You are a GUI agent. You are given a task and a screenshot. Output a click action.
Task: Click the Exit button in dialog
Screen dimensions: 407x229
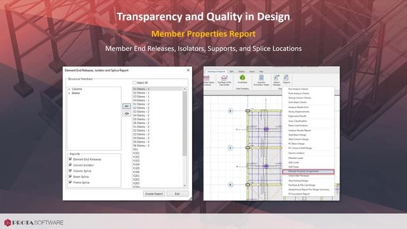click(x=177, y=193)
